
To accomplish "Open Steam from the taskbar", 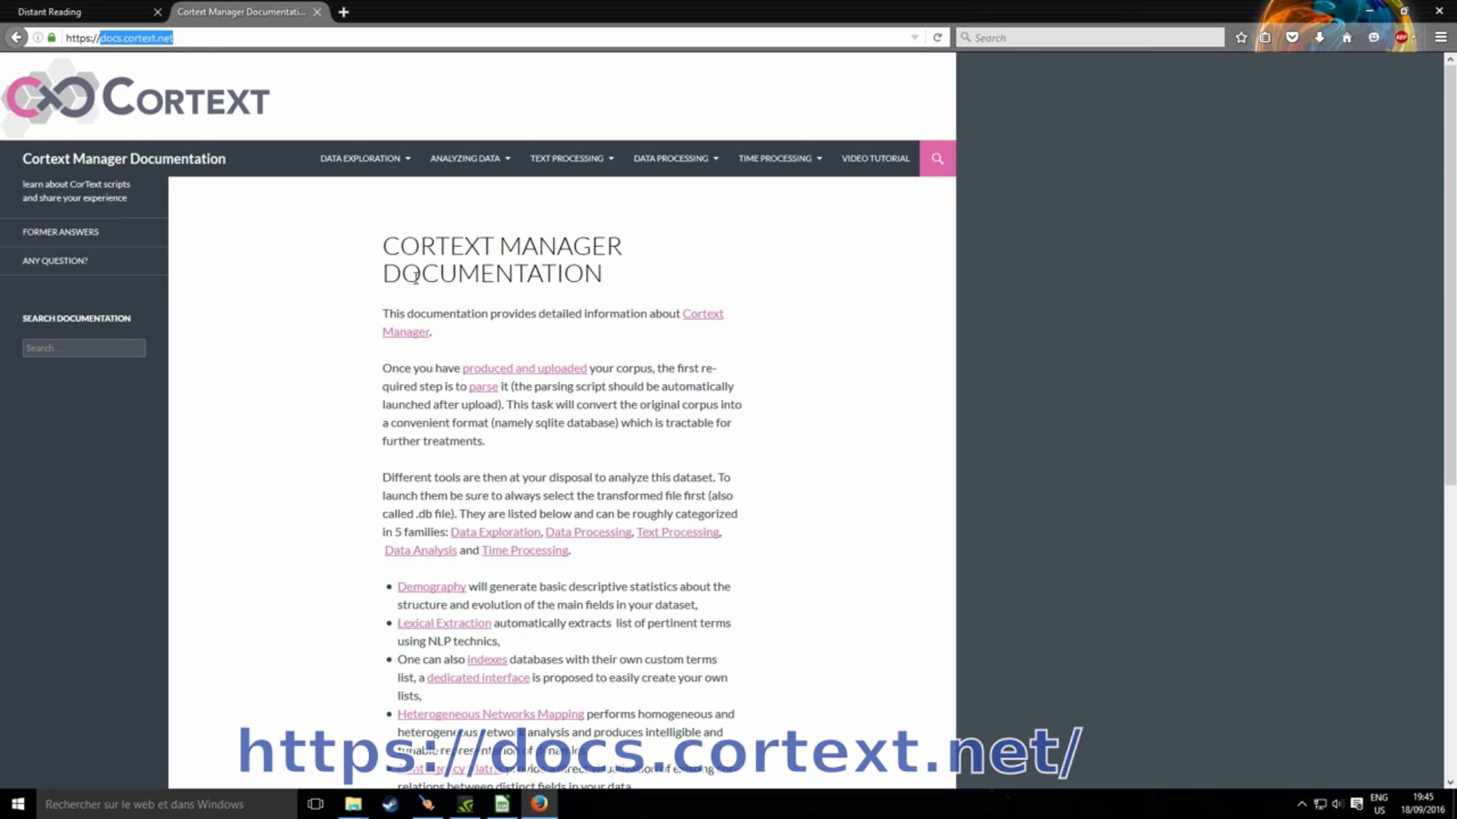I will coord(390,804).
